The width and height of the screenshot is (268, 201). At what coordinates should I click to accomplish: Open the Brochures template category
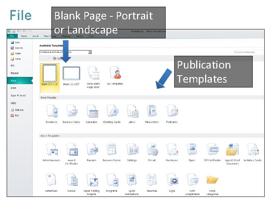tap(51, 114)
